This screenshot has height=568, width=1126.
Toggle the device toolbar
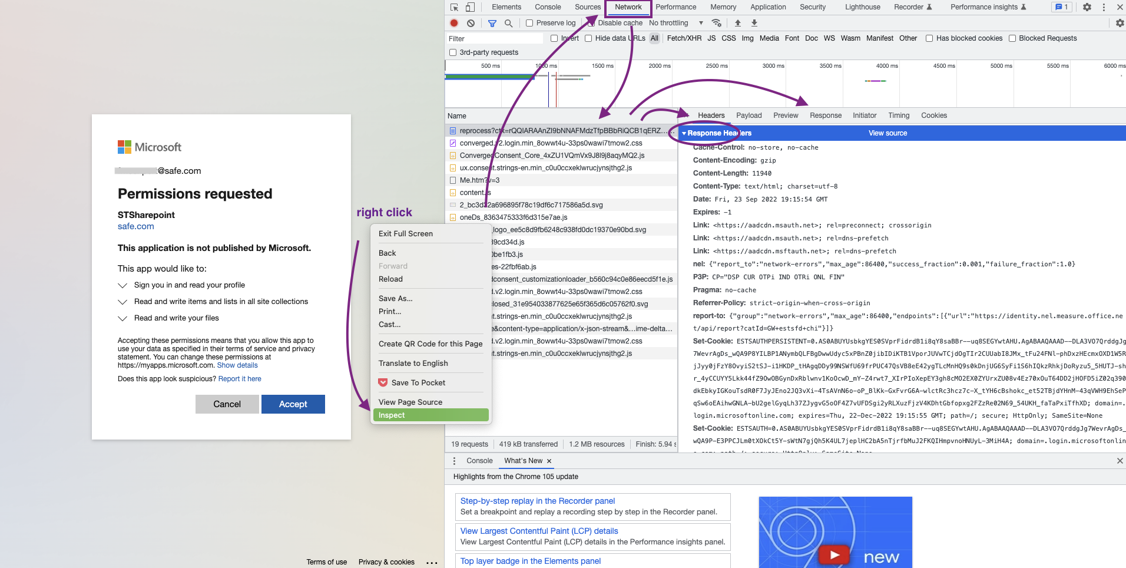click(x=469, y=6)
